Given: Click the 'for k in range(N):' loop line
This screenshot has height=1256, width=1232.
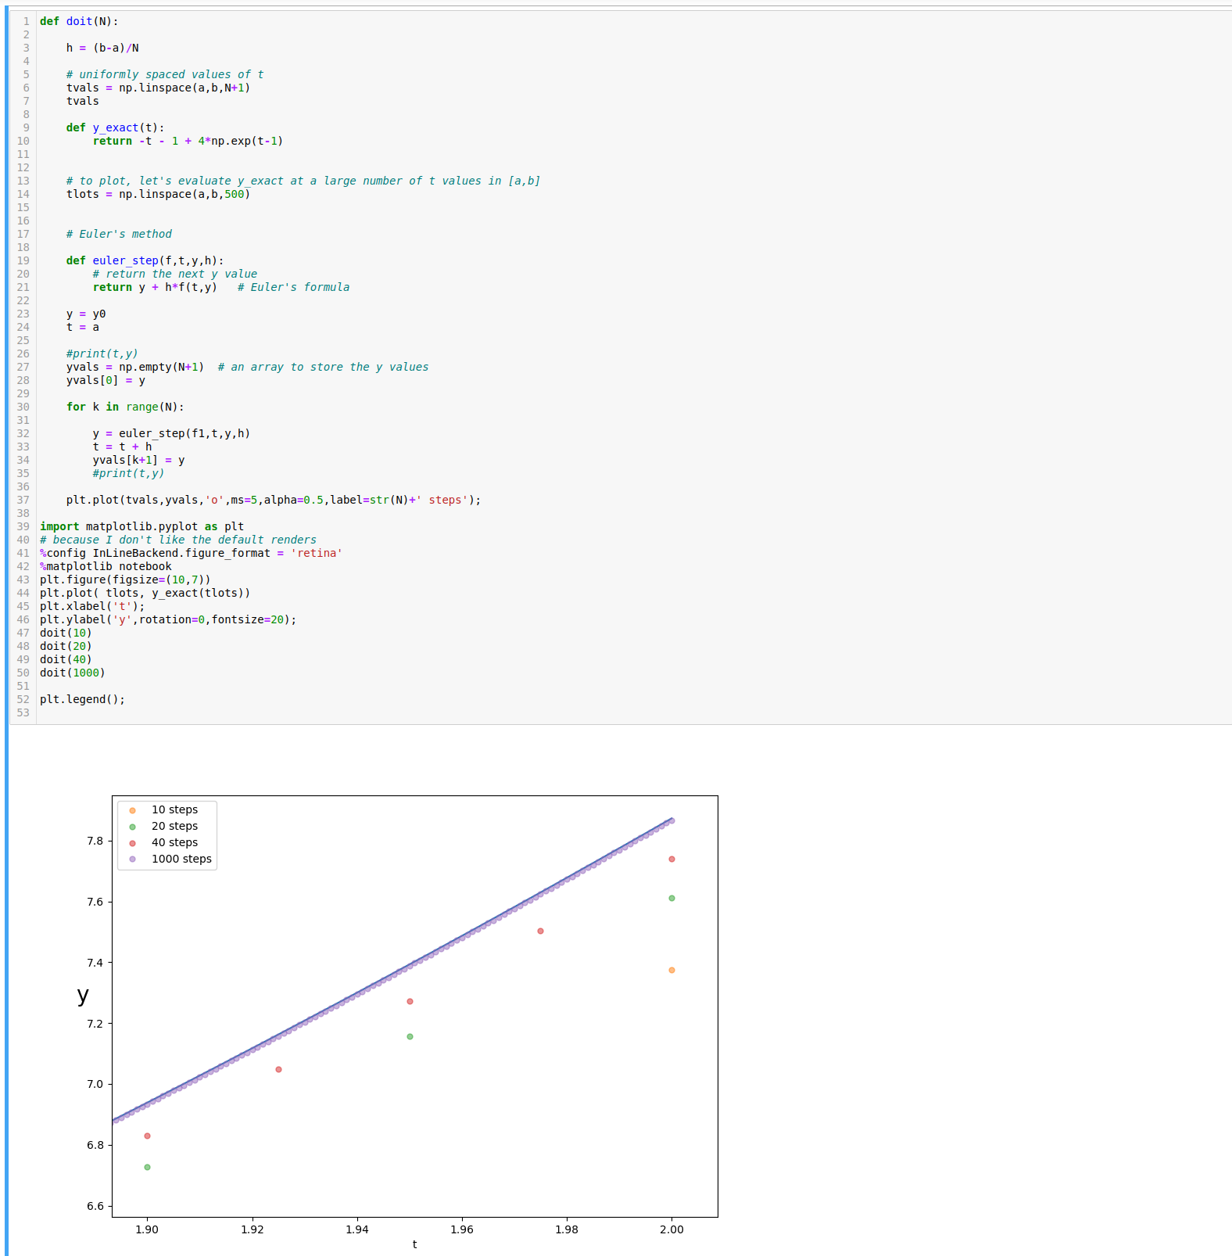Looking at the screenshot, I should click(125, 407).
